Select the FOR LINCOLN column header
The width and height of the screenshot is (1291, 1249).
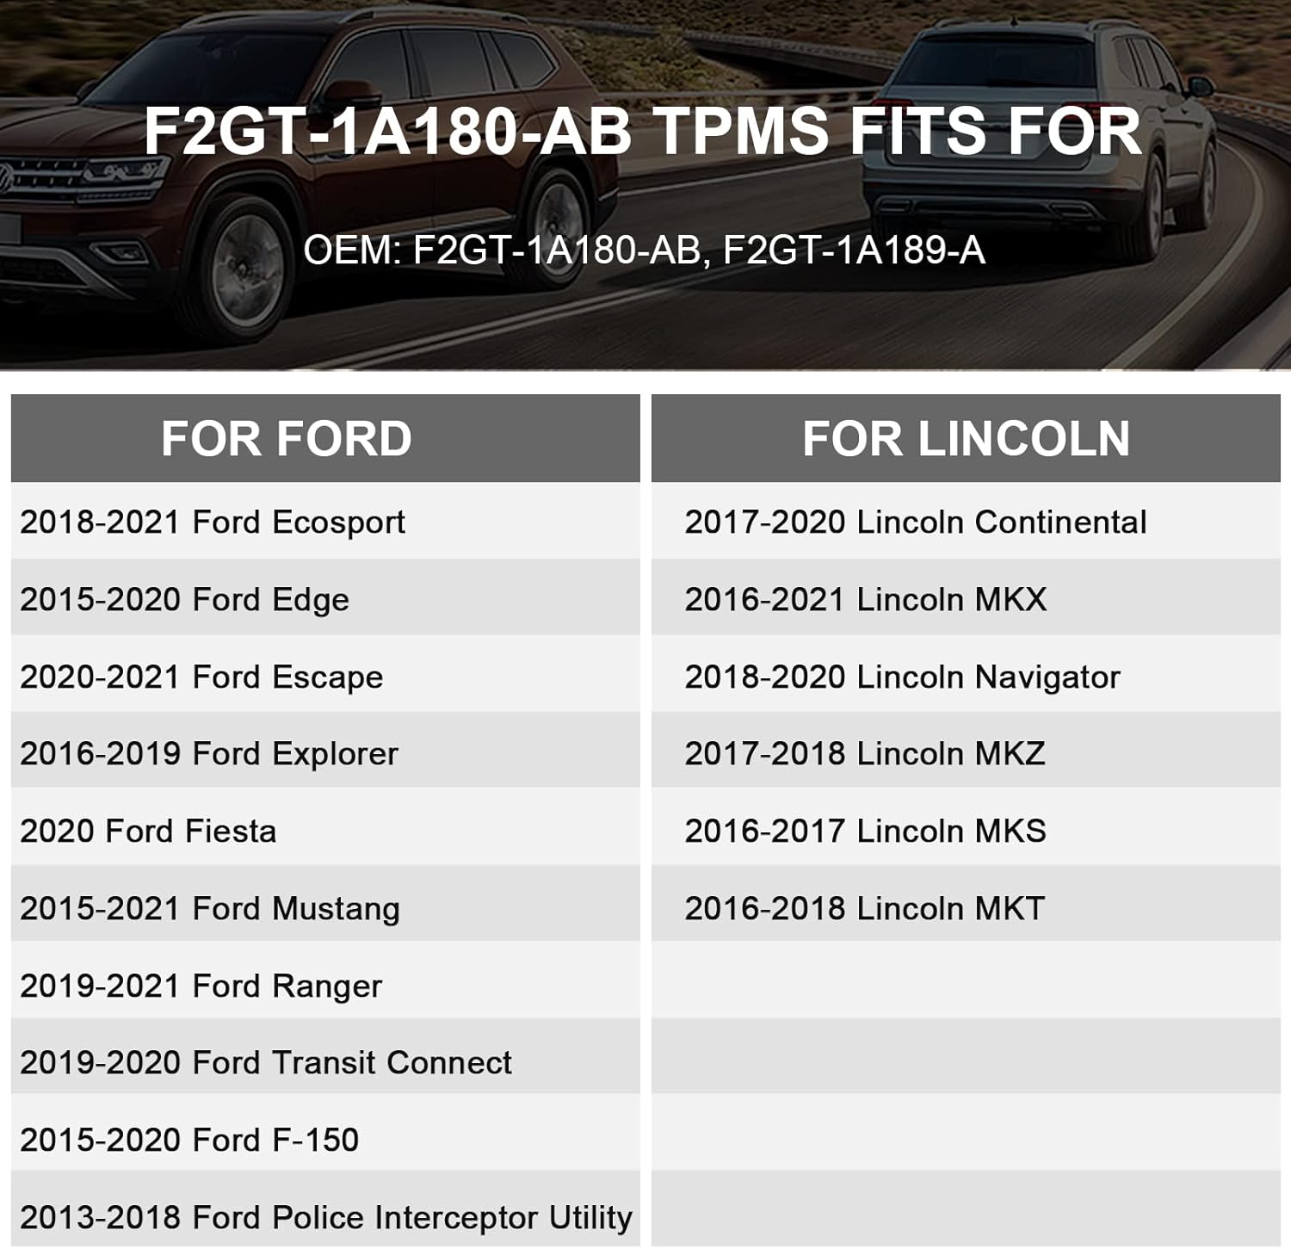point(966,439)
